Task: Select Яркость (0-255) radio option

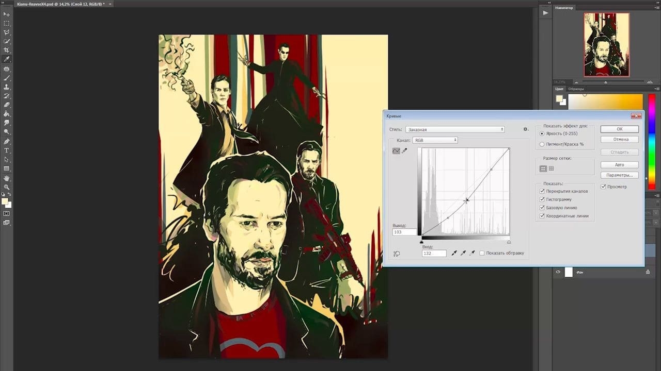Action: (x=542, y=133)
